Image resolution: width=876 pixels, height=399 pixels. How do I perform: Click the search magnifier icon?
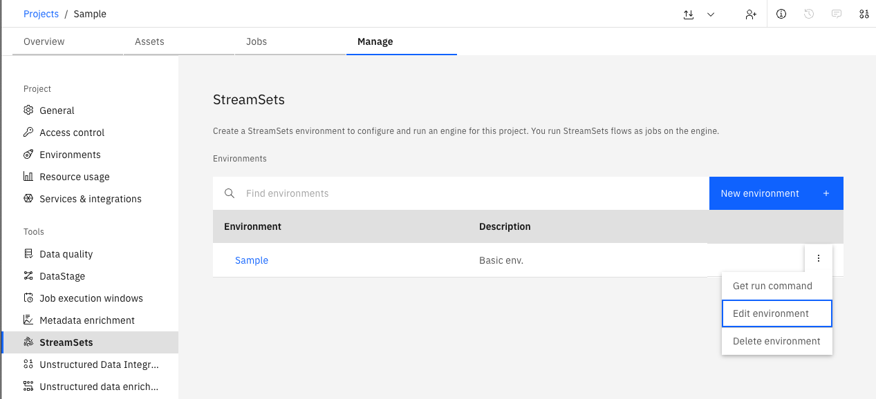230,193
